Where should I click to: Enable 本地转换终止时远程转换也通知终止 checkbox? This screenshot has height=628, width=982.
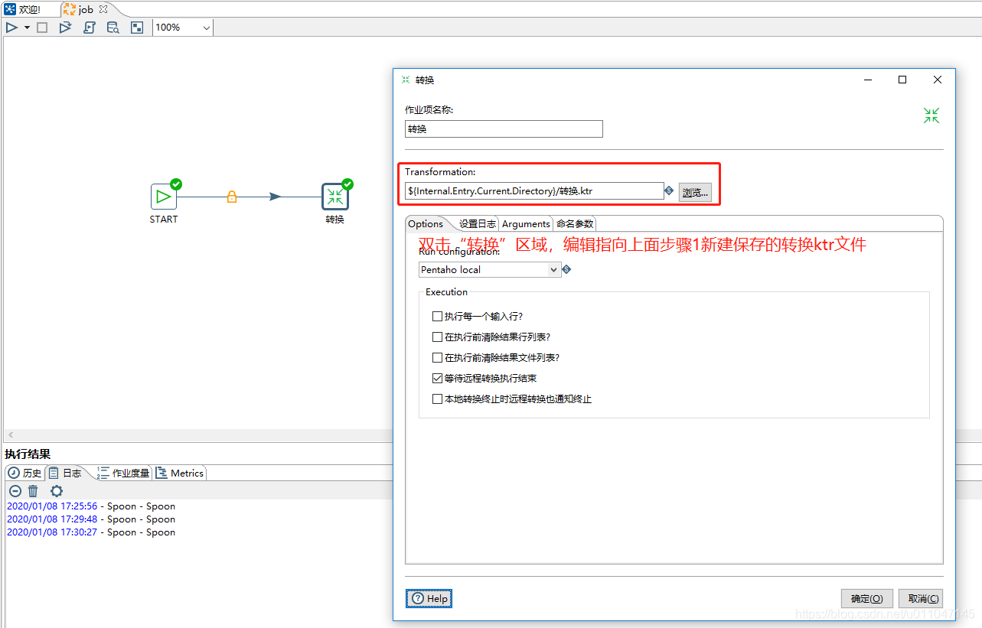[437, 399]
